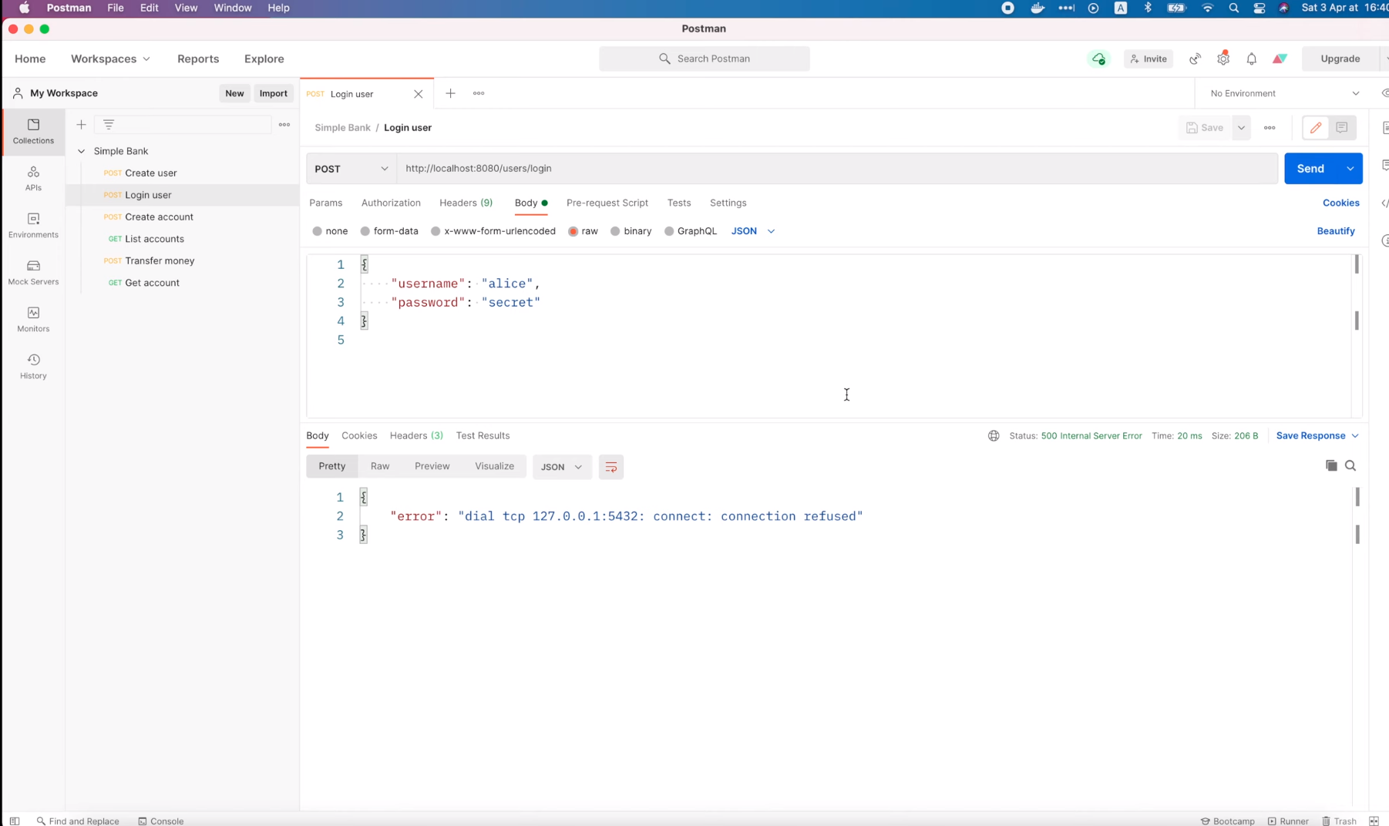Open the History sidebar panel

33,366
